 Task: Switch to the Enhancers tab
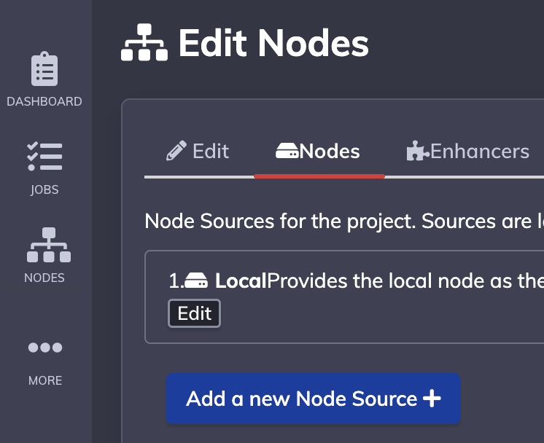coord(467,151)
